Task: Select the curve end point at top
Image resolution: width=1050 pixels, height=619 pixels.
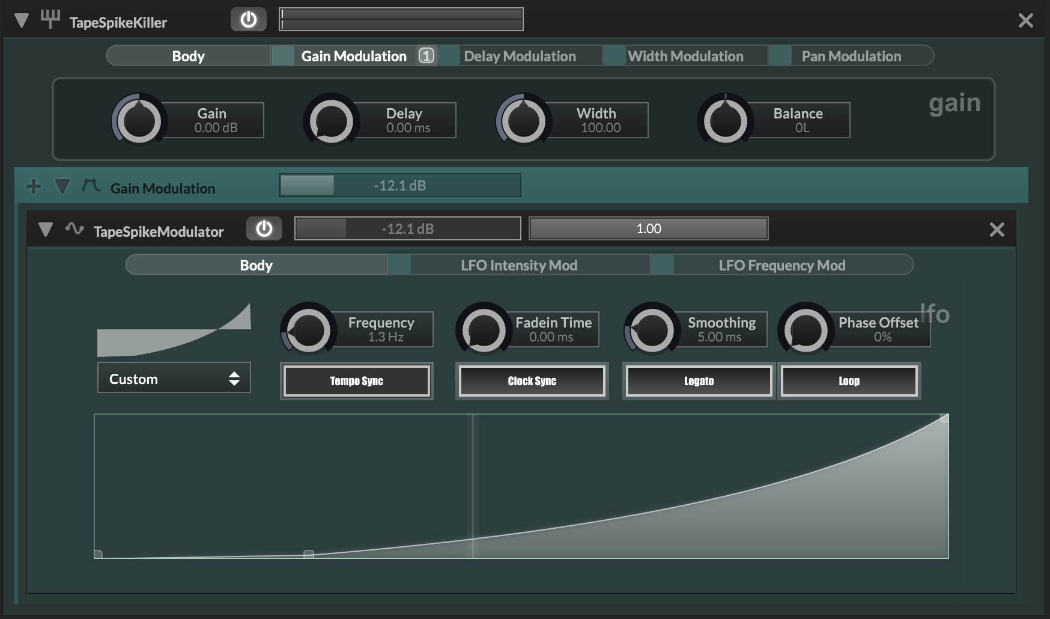Action: coord(944,418)
